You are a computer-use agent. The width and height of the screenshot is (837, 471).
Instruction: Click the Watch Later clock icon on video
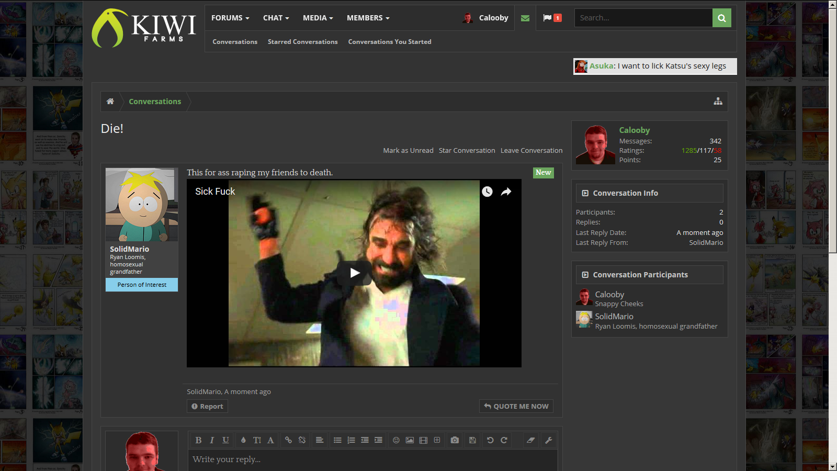[487, 192]
